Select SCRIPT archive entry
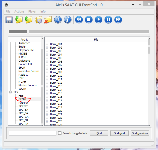Image resolution: width=158 pixels, height=150 pixels. [x=23, y=106]
